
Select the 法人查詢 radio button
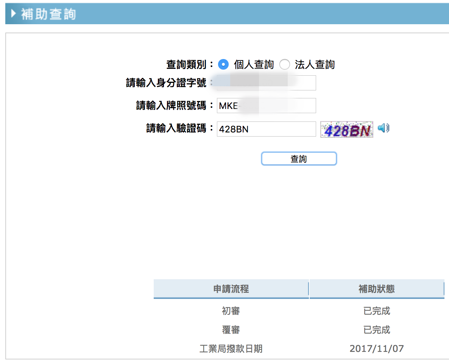tap(284, 65)
